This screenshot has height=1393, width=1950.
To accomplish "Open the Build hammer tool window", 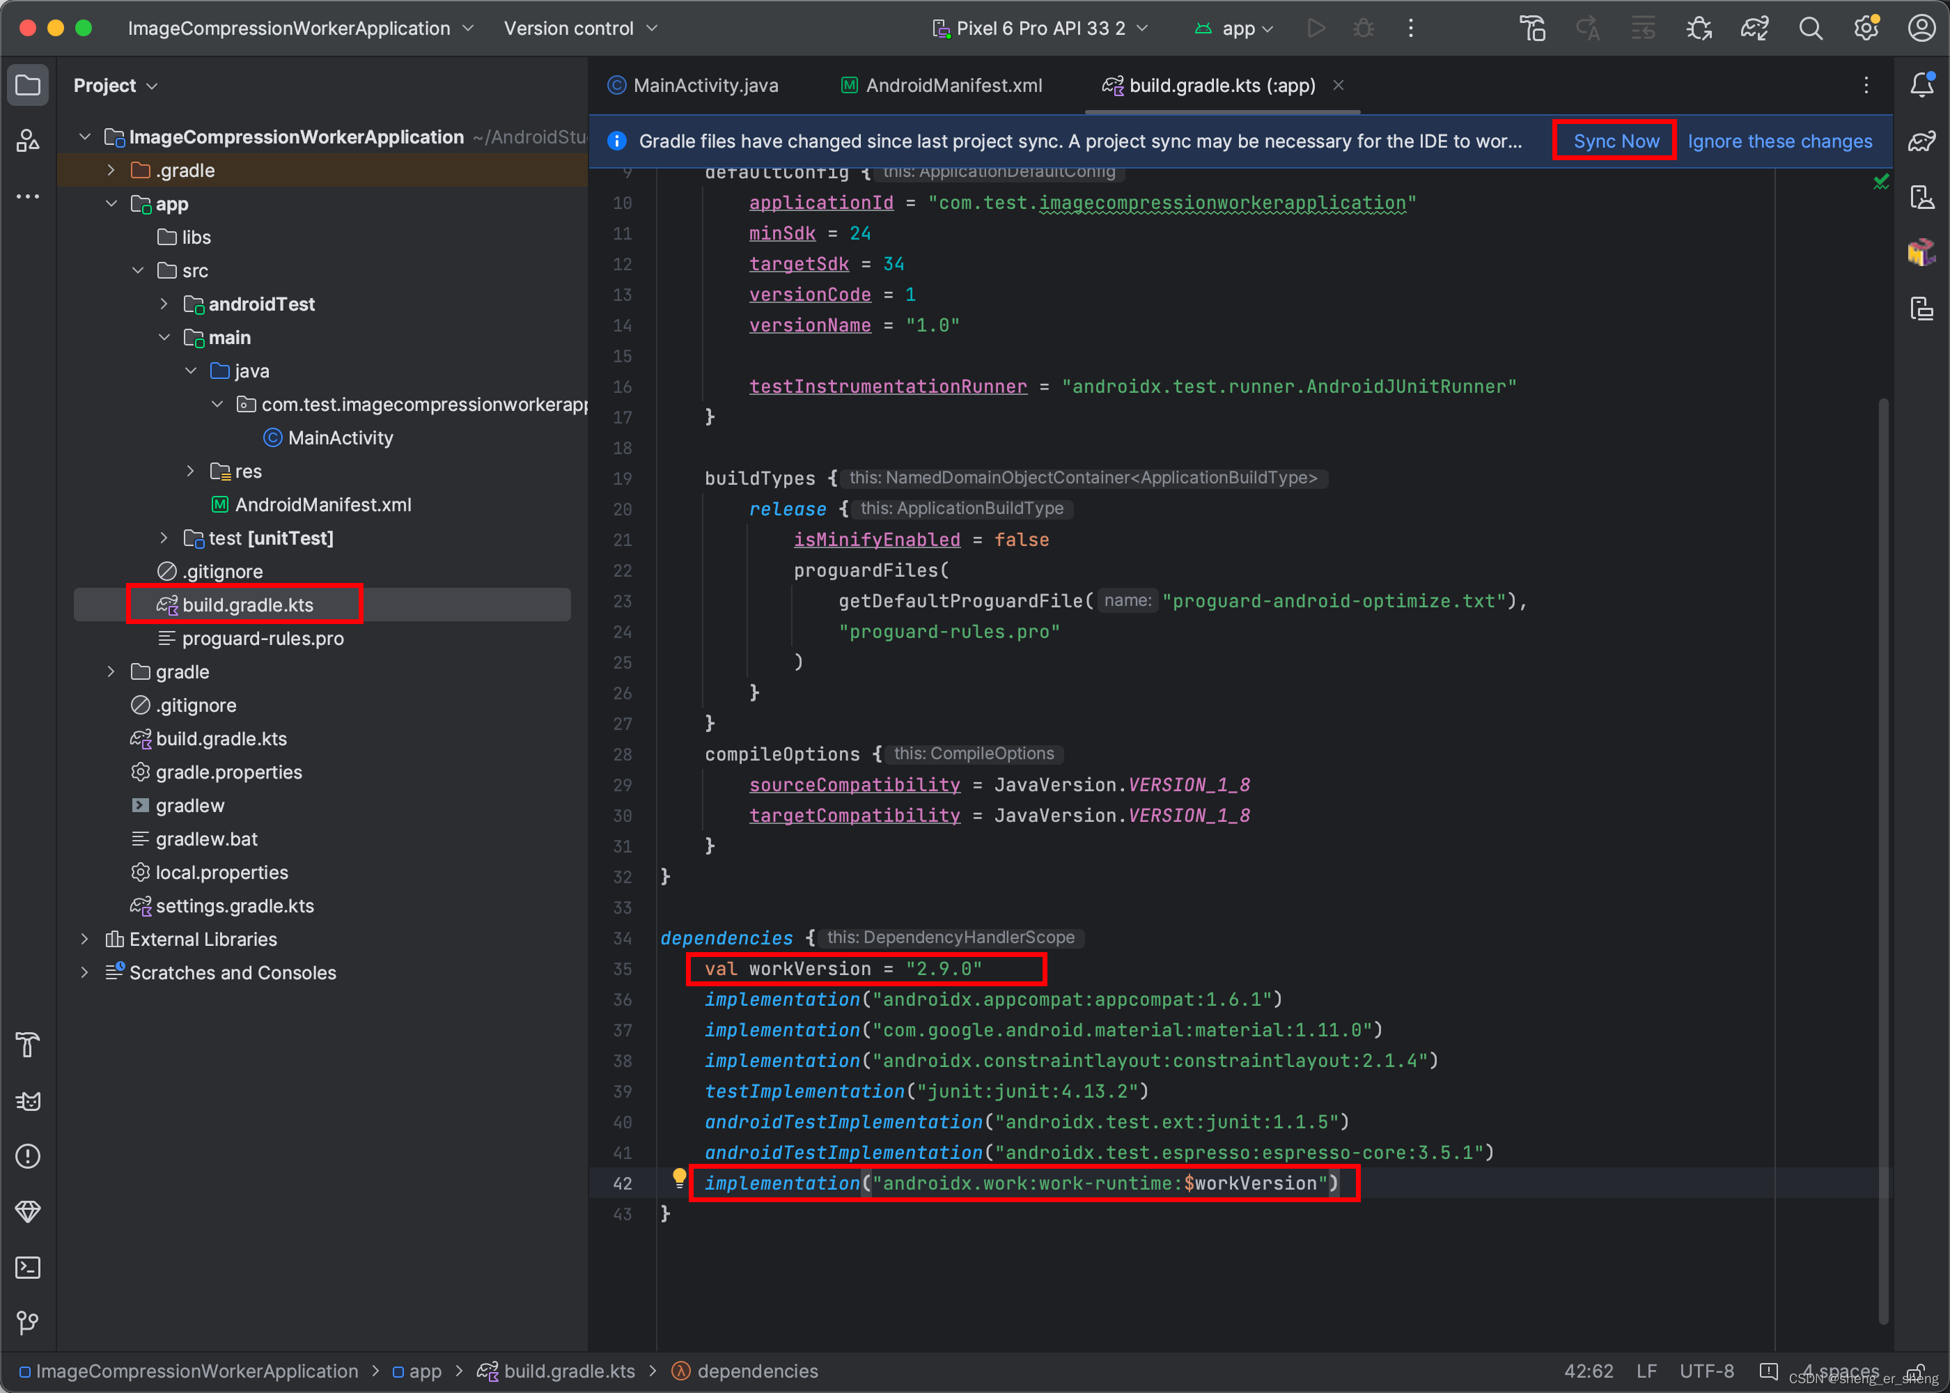I will (27, 1045).
